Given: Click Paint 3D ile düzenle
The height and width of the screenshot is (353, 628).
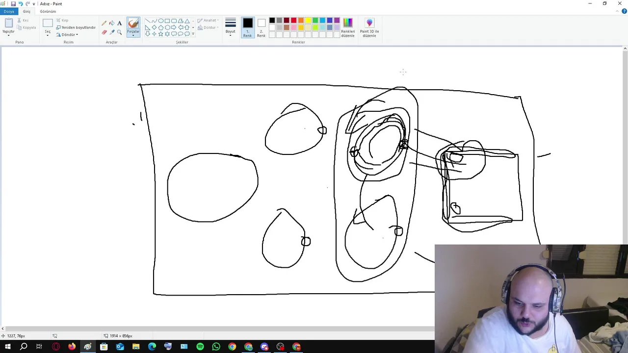Looking at the screenshot, I should [369, 27].
